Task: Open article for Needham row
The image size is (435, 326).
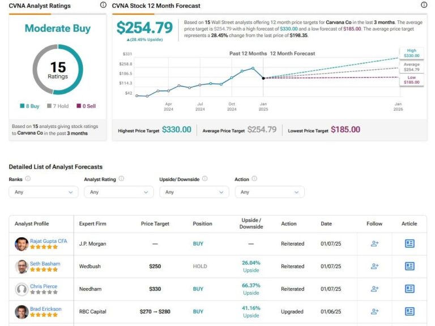Action: [x=410, y=289]
